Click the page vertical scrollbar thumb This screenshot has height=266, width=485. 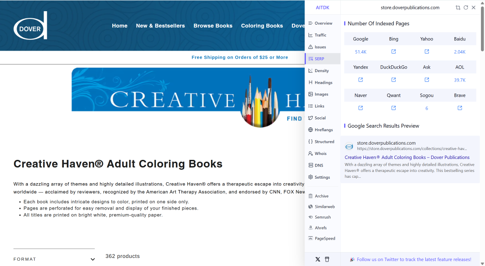tap(482, 28)
